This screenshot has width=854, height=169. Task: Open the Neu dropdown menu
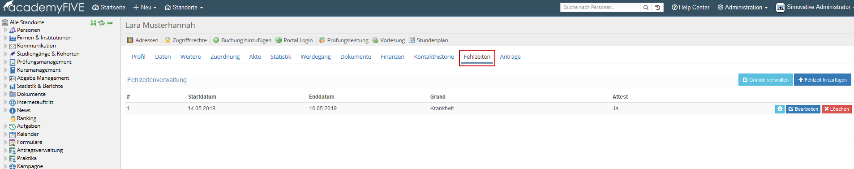pyautogui.click(x=145, y=7)
